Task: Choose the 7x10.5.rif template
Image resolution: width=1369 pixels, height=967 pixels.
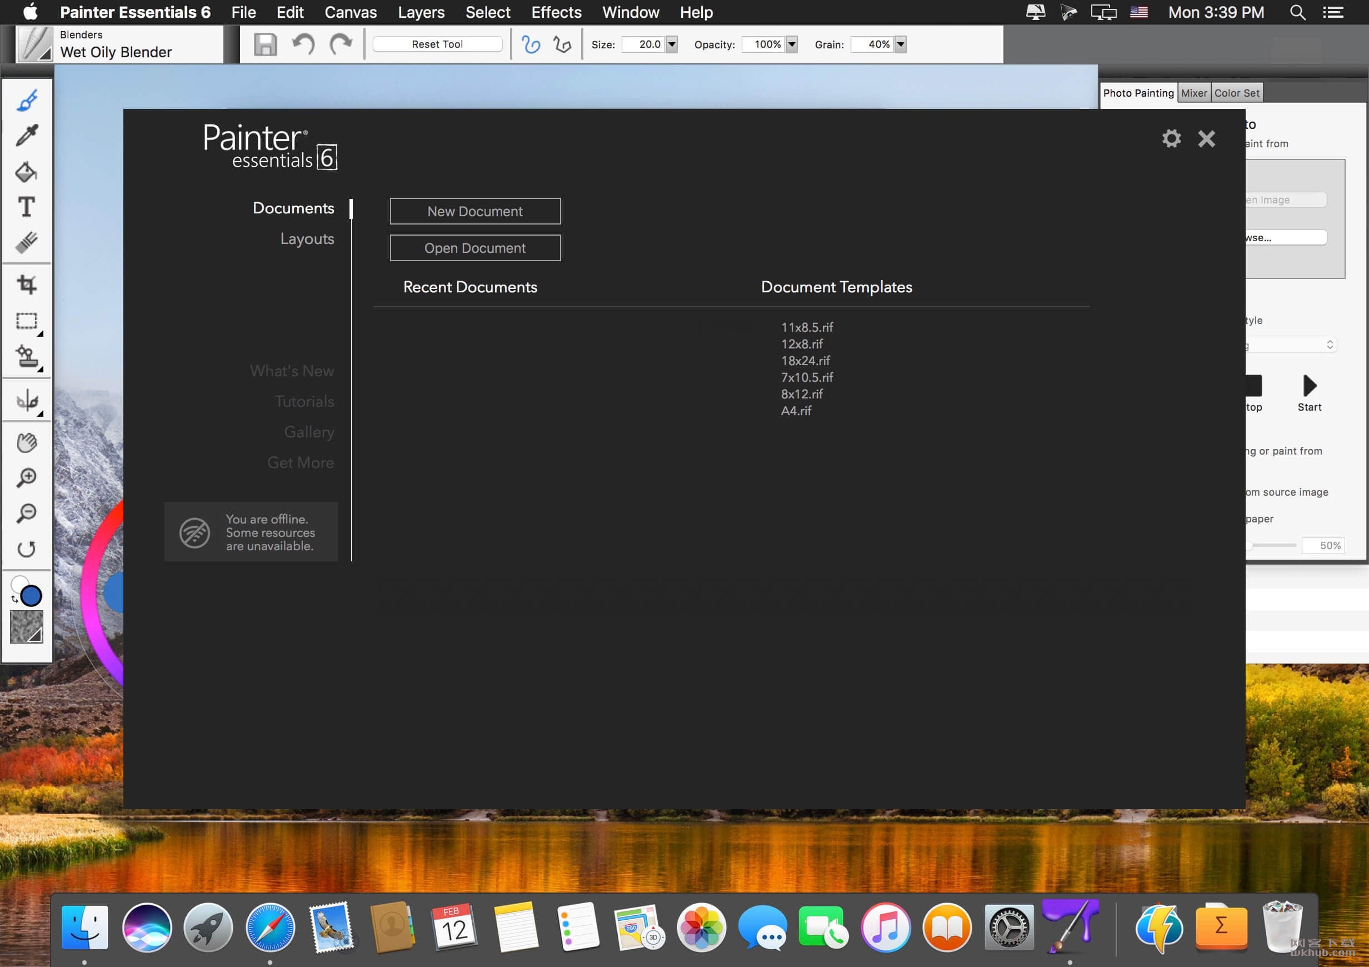Action: click(x=807, y=377)
